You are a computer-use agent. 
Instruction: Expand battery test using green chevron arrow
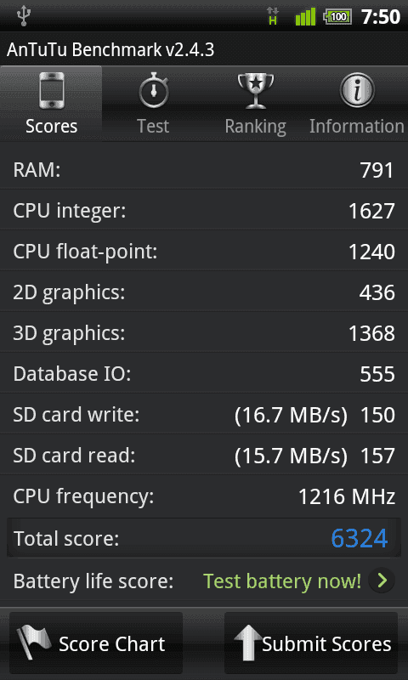click(x=382, y=581)
